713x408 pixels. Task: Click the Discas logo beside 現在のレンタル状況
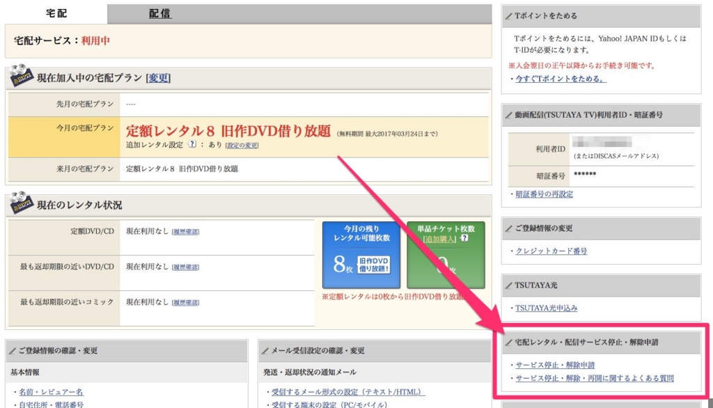coord(21,203)
